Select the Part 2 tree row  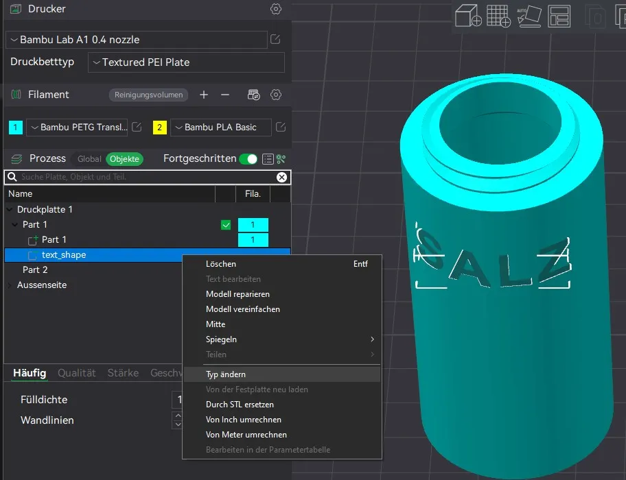[147, 270]
